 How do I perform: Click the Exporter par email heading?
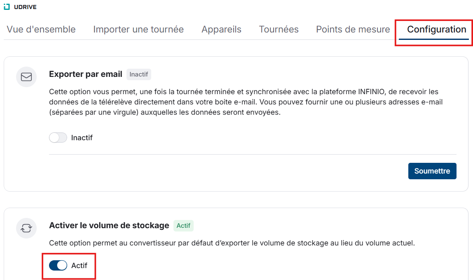click(86, 74)
